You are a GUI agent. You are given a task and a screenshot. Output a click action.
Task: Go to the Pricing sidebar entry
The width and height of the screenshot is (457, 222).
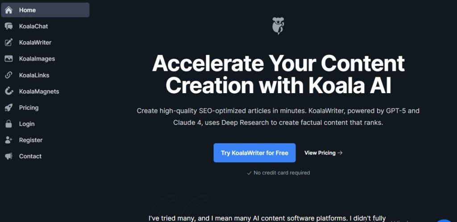tap(45, 107)
